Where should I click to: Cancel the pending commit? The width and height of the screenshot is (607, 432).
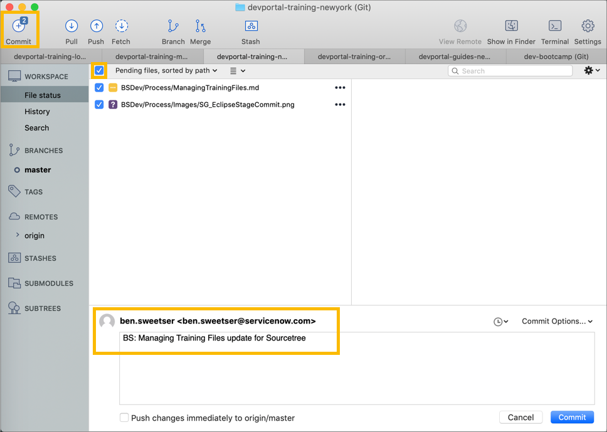coord(520,417)
